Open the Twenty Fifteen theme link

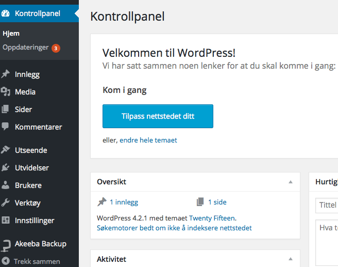tap(212, 218)
